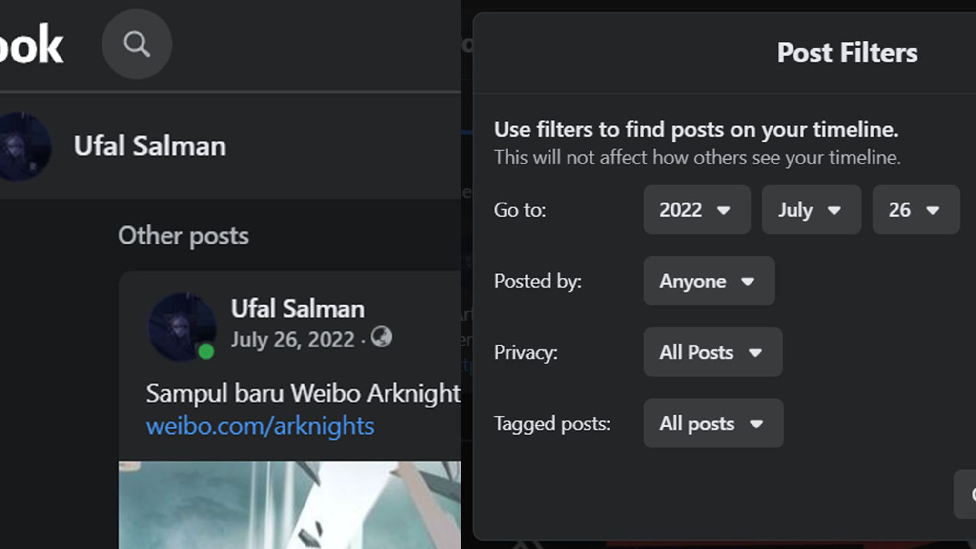
Task: Click Ufal Salman name in post header
Action: [x=298, y=309]
